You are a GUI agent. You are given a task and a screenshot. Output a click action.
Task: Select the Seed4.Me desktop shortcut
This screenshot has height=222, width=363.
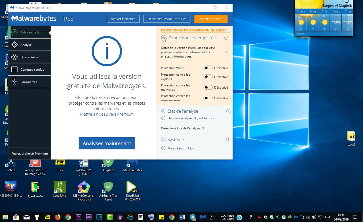60,189
